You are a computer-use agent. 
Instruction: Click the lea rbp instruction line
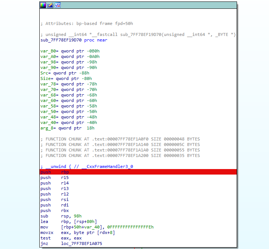(69, 221)
